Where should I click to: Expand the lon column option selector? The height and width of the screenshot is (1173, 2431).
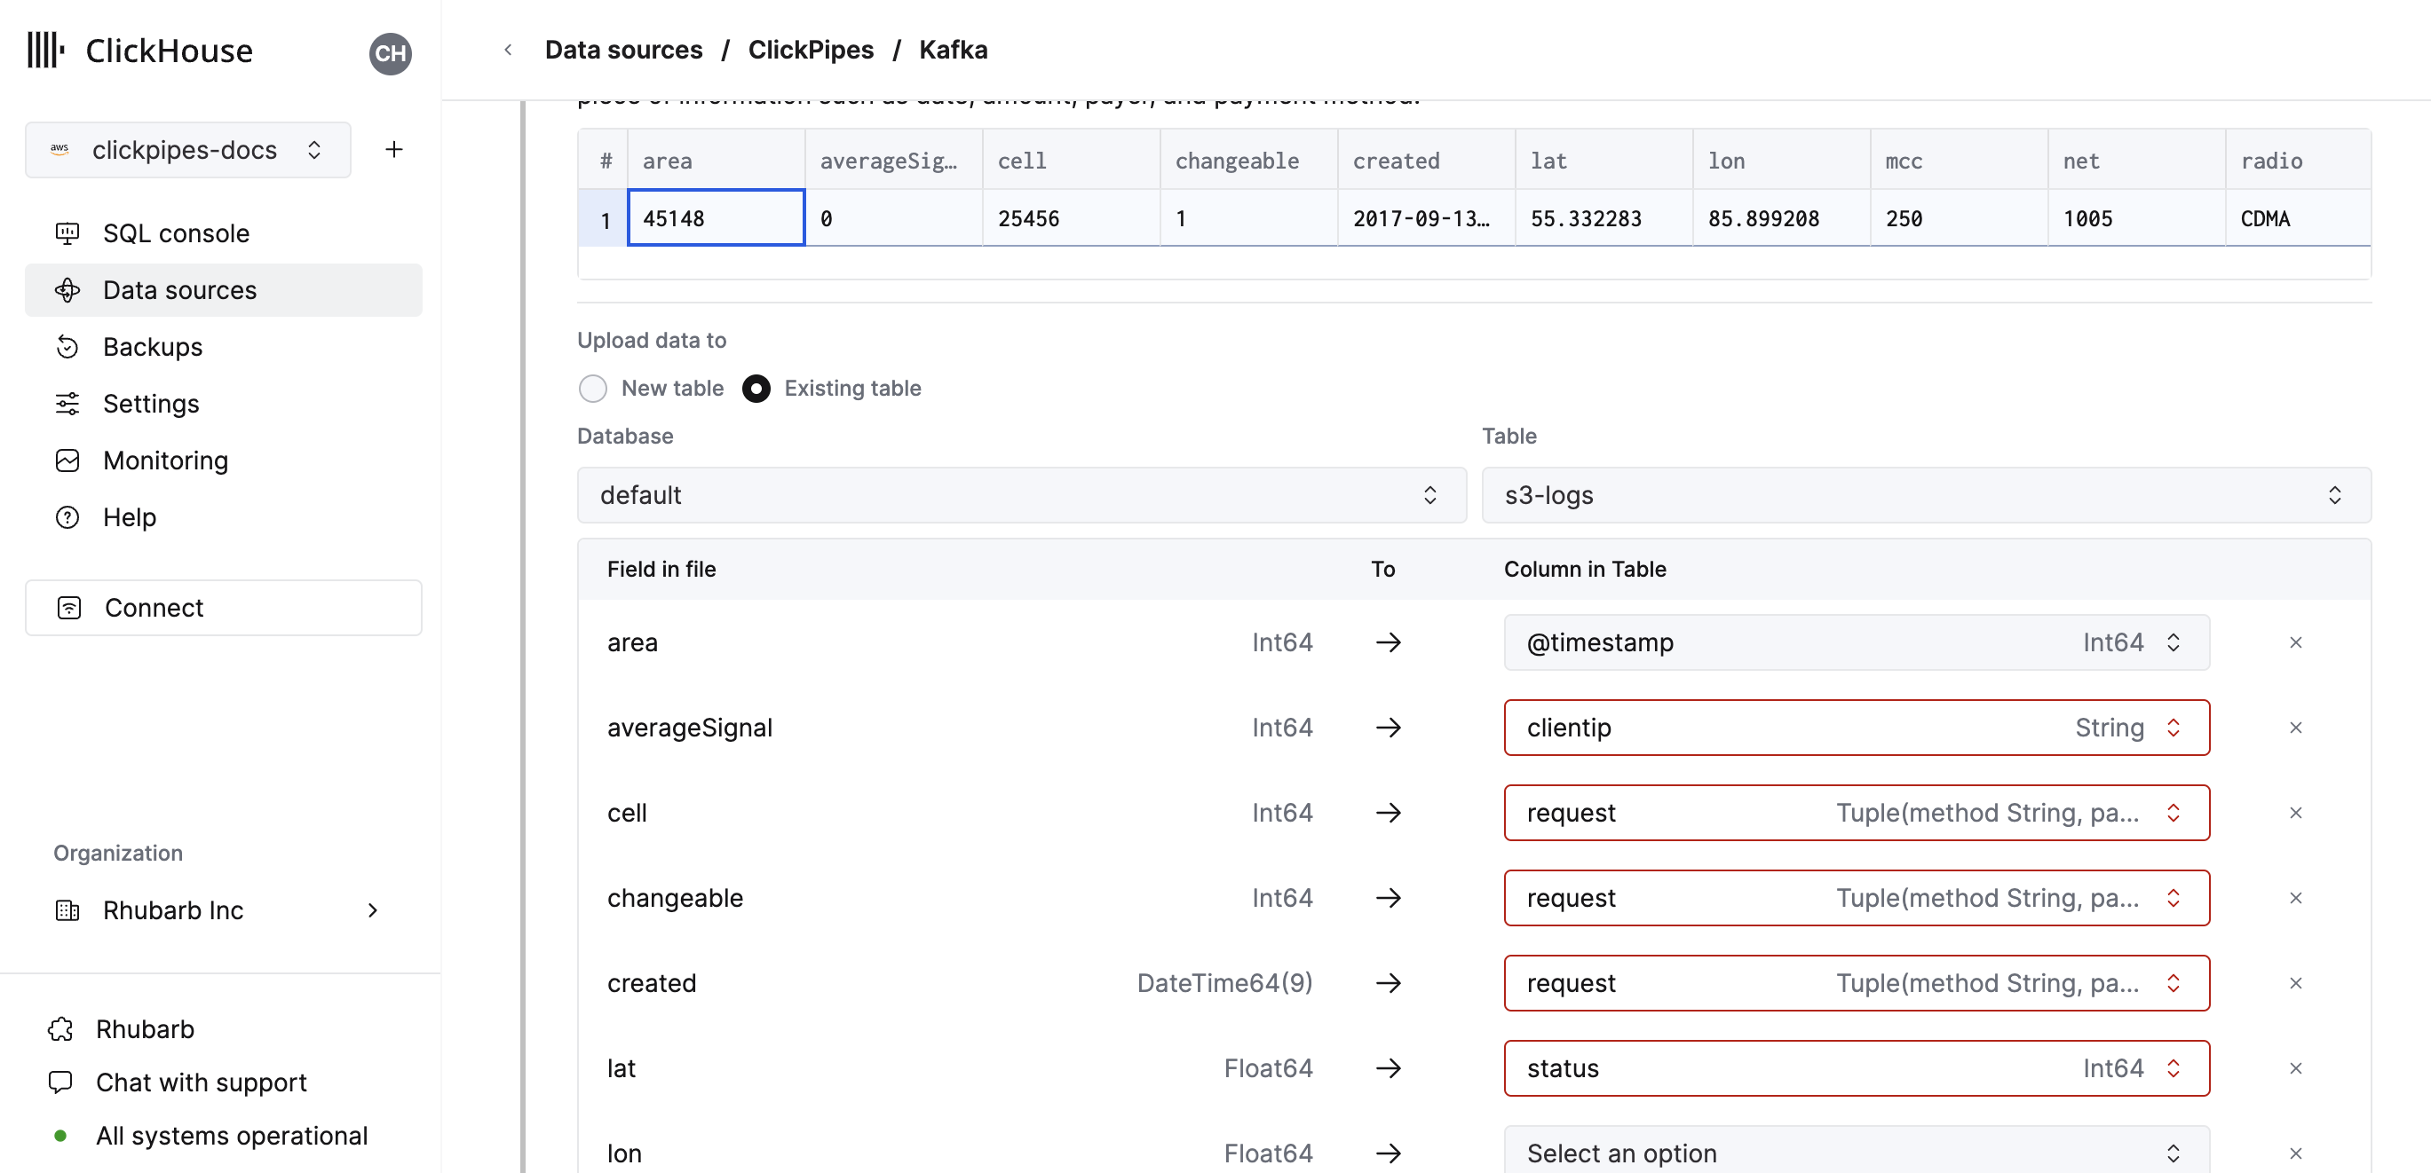click(x=1856, y=1153)
